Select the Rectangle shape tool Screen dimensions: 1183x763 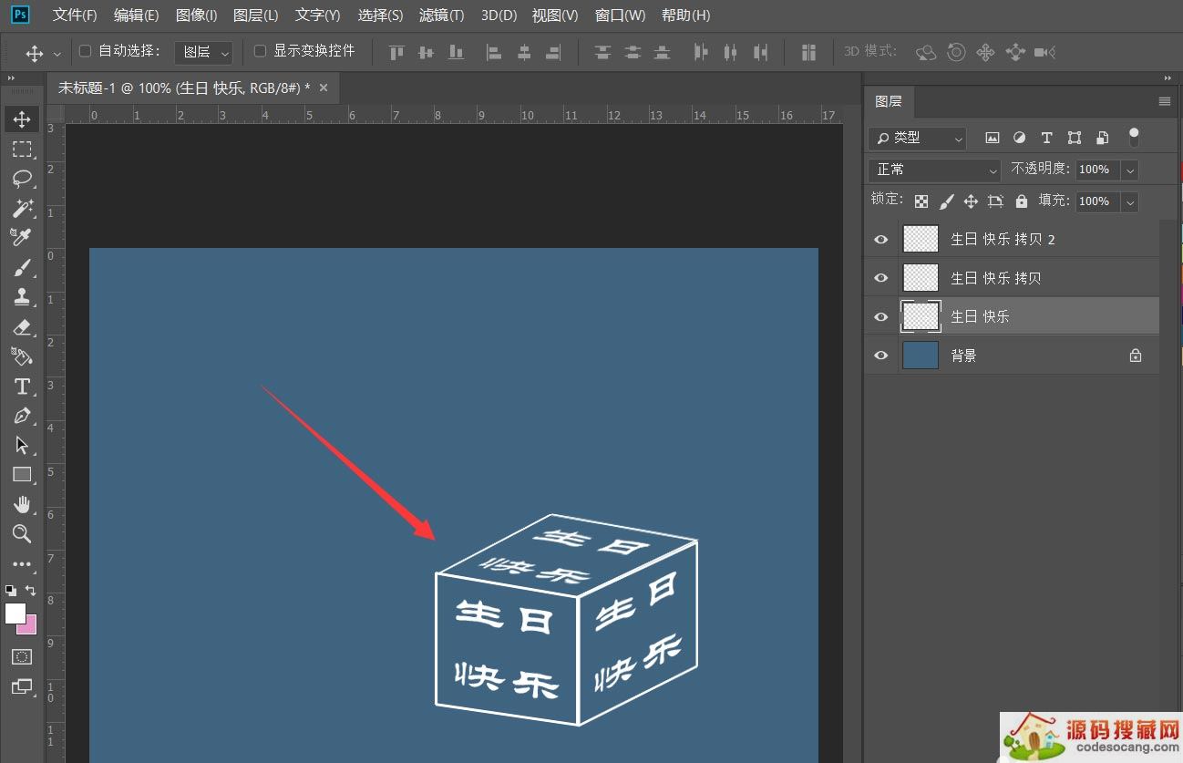(x=22, y=475)
